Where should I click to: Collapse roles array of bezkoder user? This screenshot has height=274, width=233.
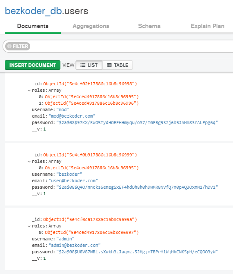pos(29,162)
